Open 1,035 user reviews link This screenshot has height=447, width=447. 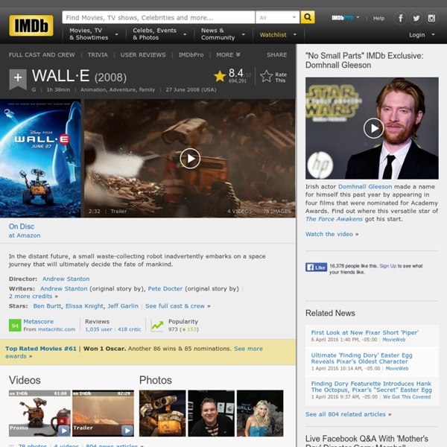click(x=98, y=329)
